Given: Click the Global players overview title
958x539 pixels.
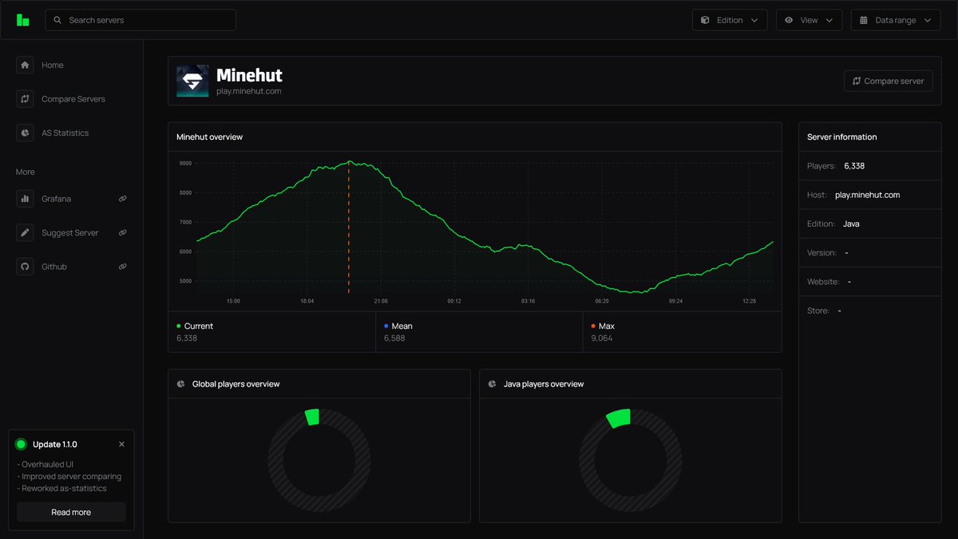Looking at the screenshot, I should [x=236, y=384].
